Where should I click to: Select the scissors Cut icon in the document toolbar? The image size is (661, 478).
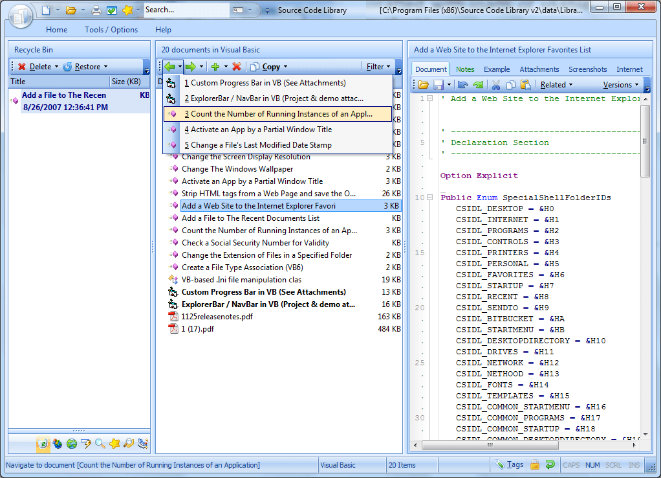coord(496,85)
